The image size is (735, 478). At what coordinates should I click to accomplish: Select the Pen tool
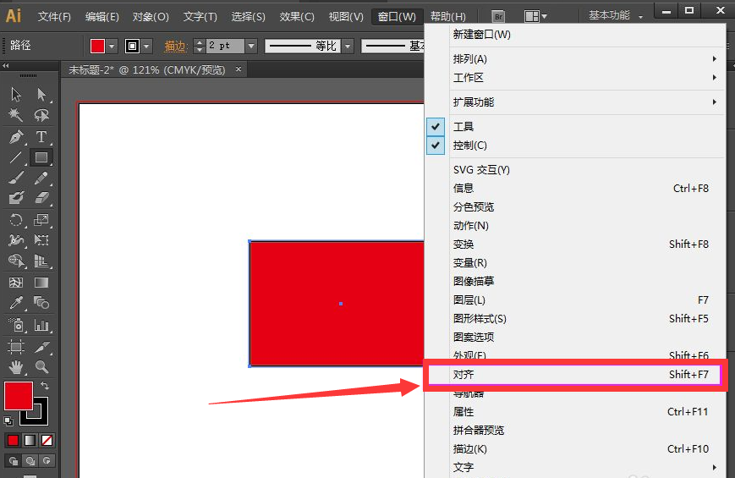coord(16,137)
